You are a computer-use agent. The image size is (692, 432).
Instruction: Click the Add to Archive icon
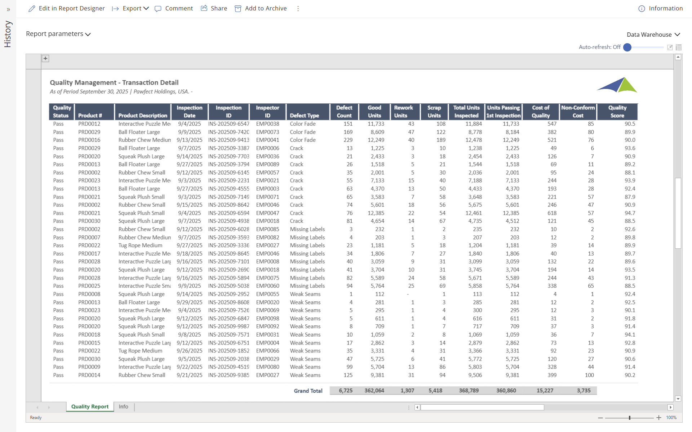click(238, 9)
